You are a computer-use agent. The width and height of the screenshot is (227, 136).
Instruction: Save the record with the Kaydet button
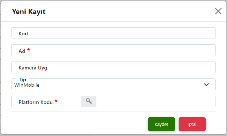[x=161, y=124]
